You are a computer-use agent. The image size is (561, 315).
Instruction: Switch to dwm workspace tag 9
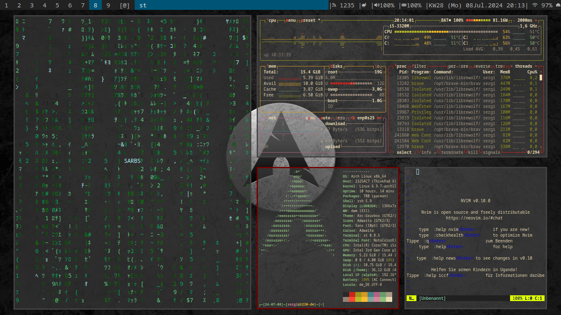click(108, 5)
